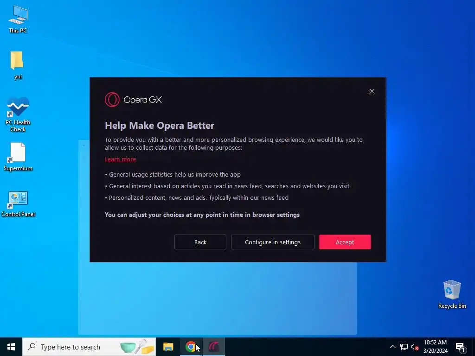Select the Recycle Bin icon
This screenshot has height=356, width=475.
tap(452, 294)
